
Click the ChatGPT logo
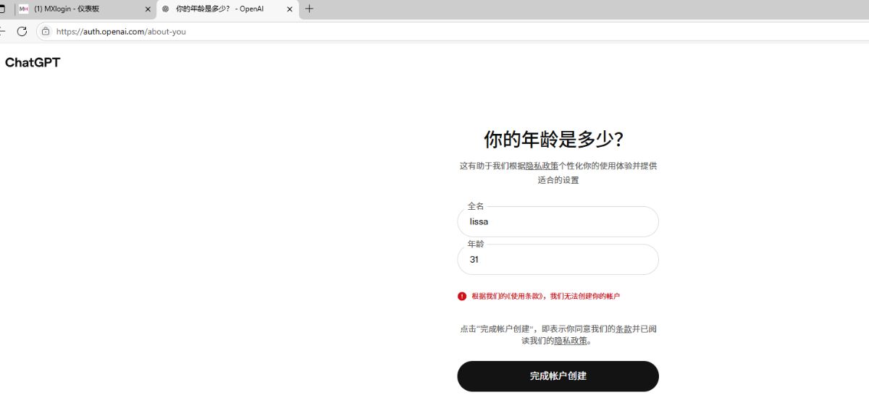[x=33, y=63]
